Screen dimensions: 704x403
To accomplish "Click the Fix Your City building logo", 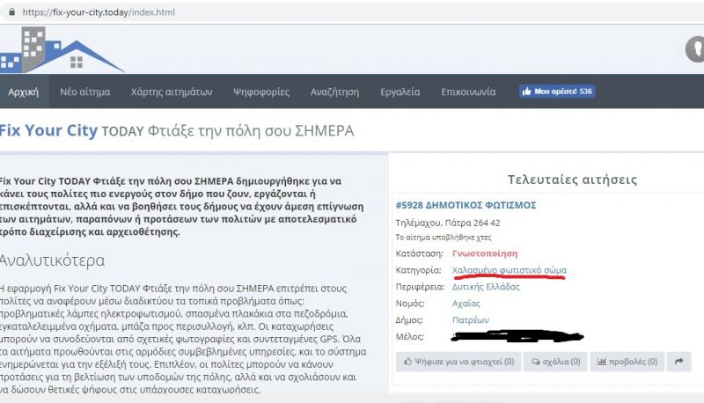I will [x=62, y=49].
